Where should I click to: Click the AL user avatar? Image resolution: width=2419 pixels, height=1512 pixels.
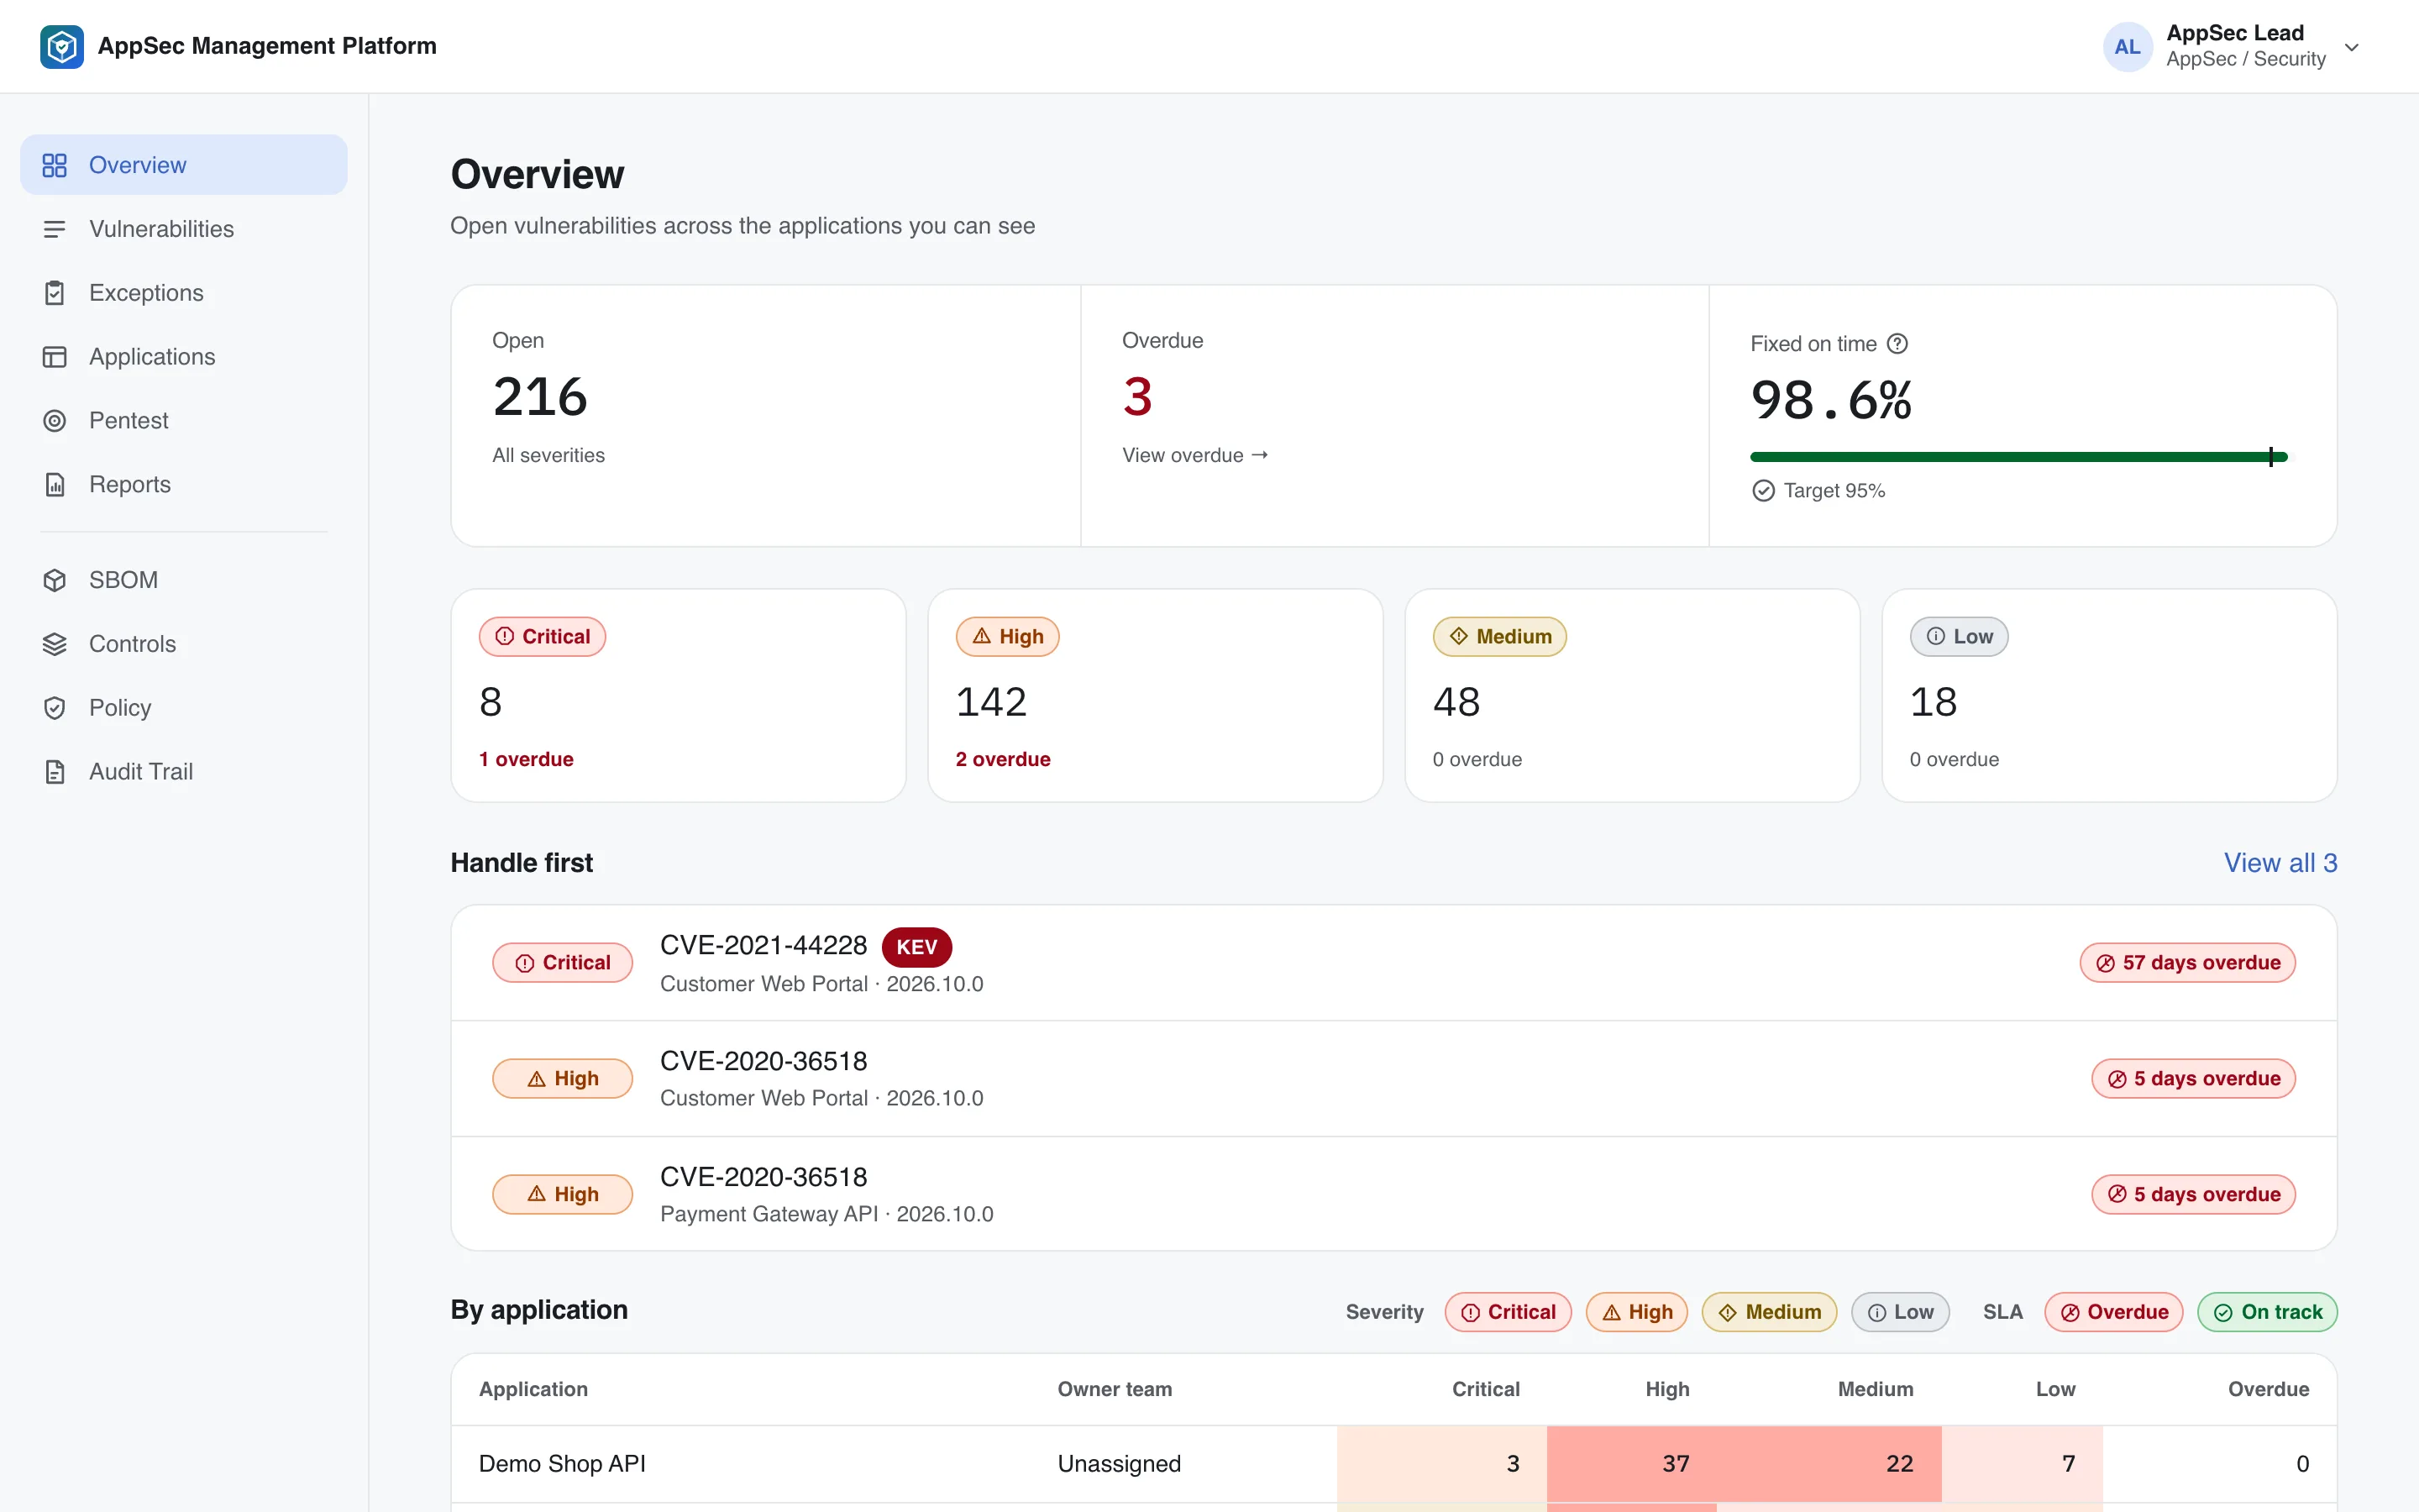pos(2127,47)
